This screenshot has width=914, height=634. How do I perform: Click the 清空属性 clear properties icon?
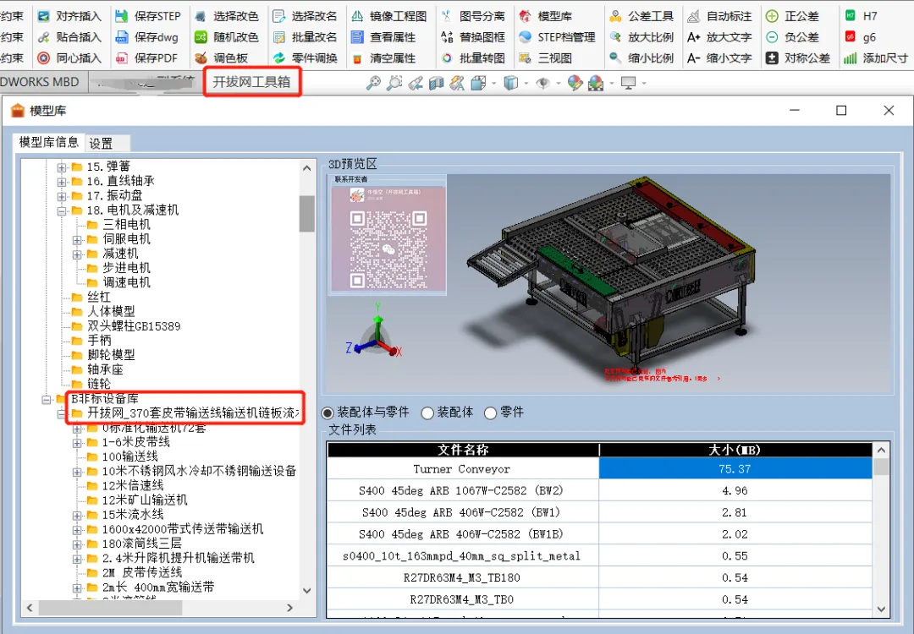point(357,58)
